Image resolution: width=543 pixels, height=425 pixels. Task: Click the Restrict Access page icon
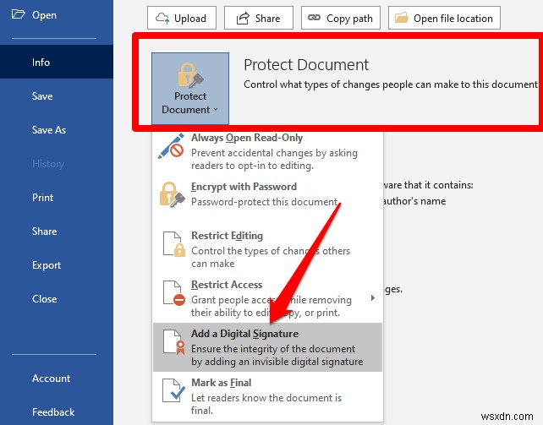[174, 293]
